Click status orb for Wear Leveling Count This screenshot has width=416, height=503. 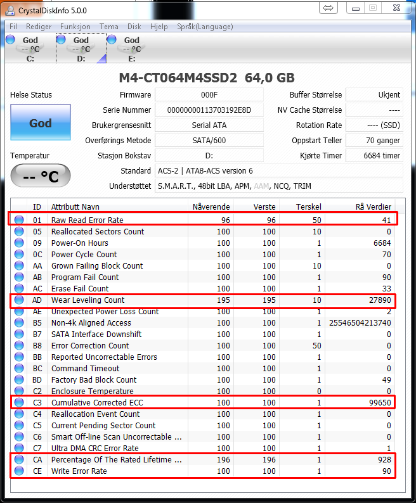point(19,300)
